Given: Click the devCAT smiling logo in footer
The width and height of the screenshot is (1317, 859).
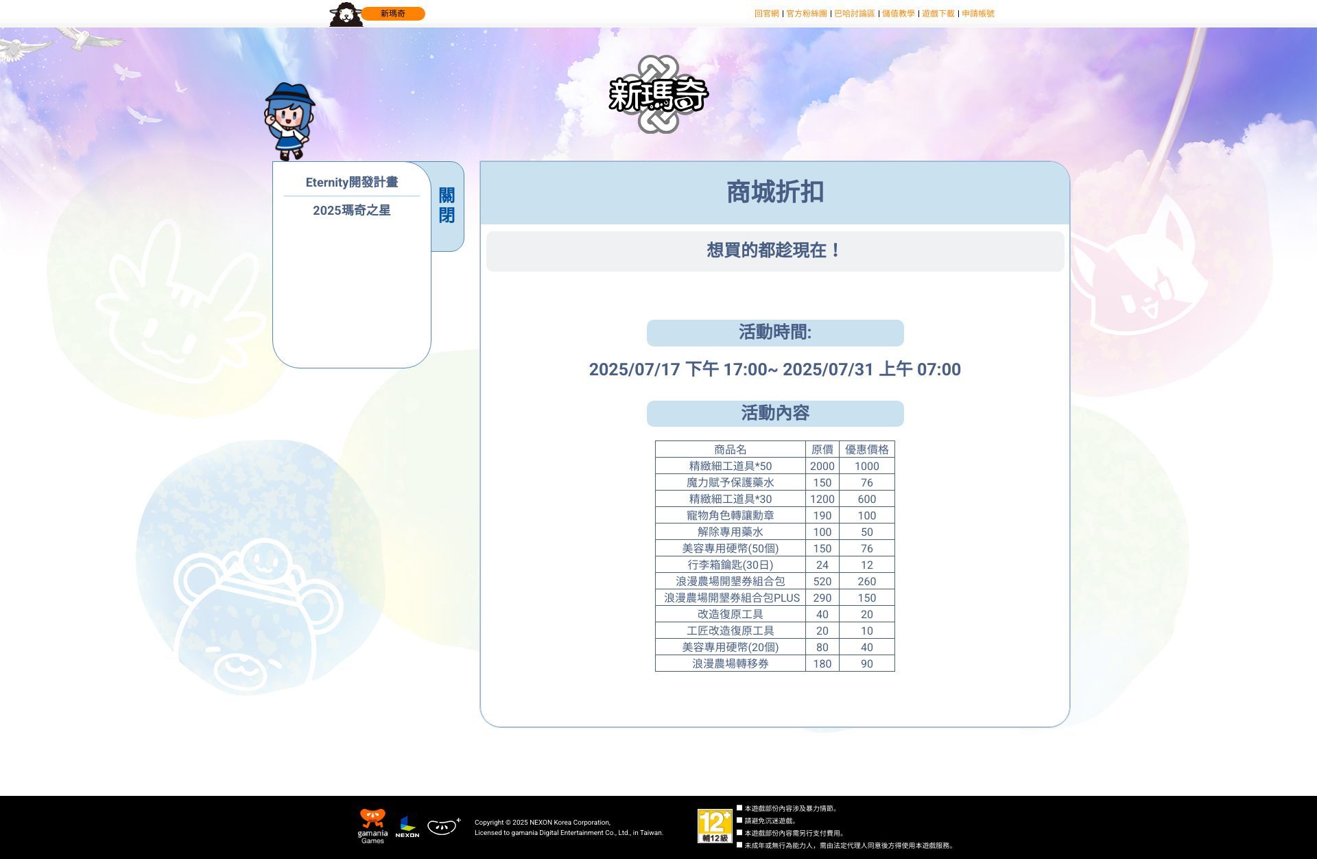Looking at the screenshot, I should tap(444, 826).
